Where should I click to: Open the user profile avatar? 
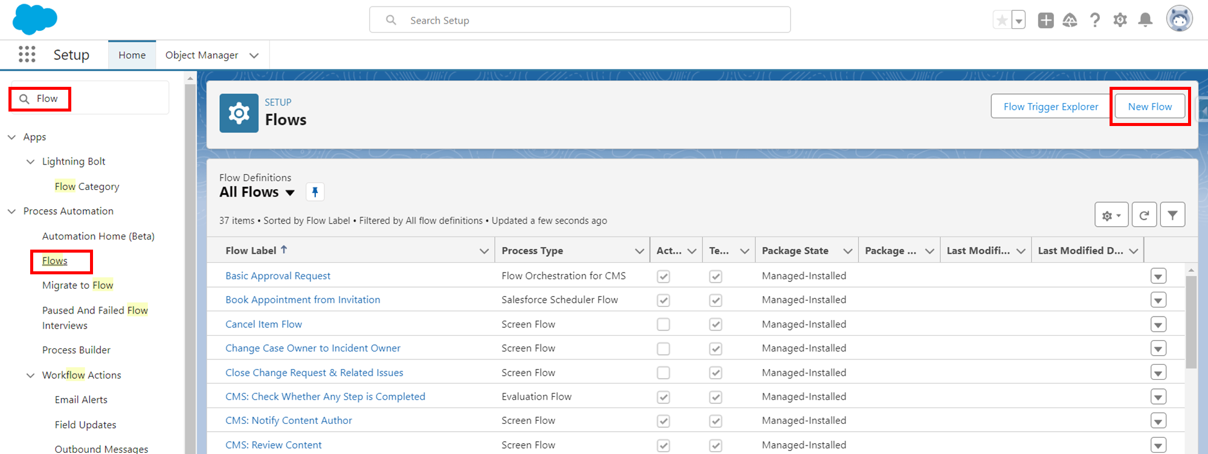[1180, 19]
